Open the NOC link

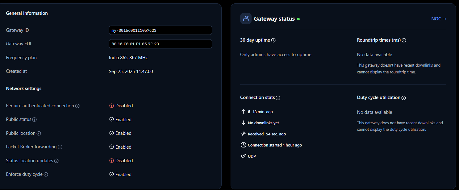[x=439, y=19]
